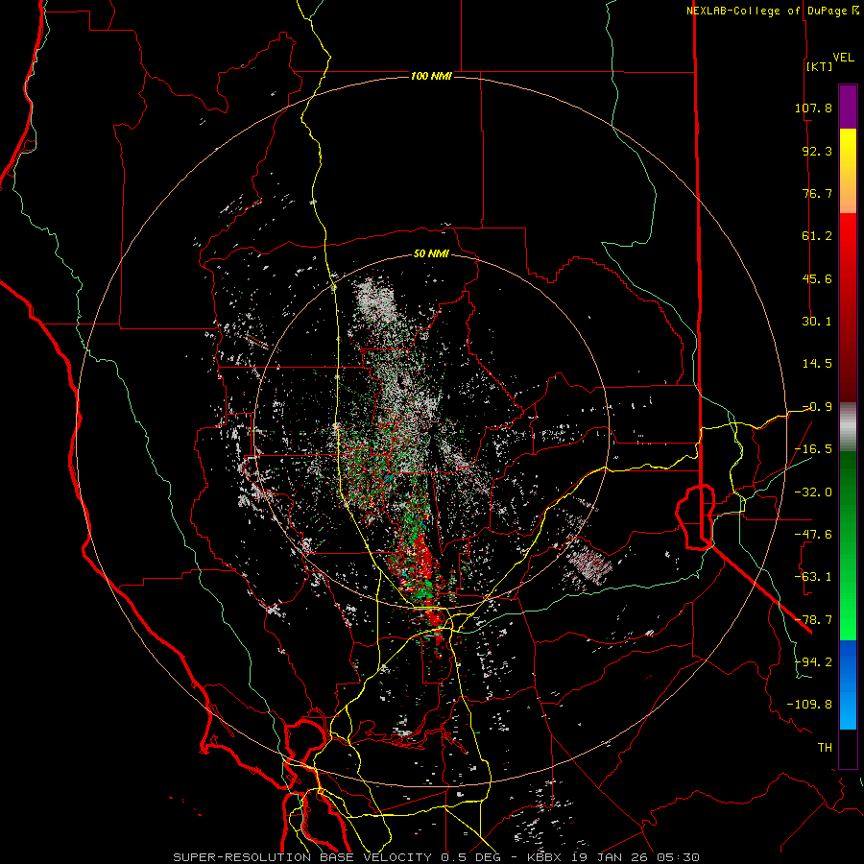Click the 61.2 velocity scale value
864x864 pixels.
(x=817, y=236)
